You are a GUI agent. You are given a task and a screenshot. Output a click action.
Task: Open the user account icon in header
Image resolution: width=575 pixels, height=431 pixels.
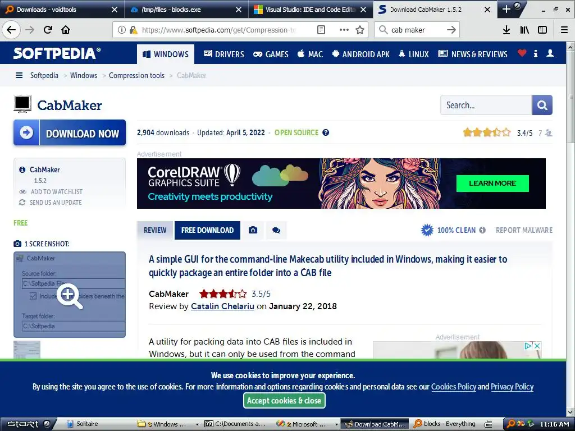pos(550,53)
